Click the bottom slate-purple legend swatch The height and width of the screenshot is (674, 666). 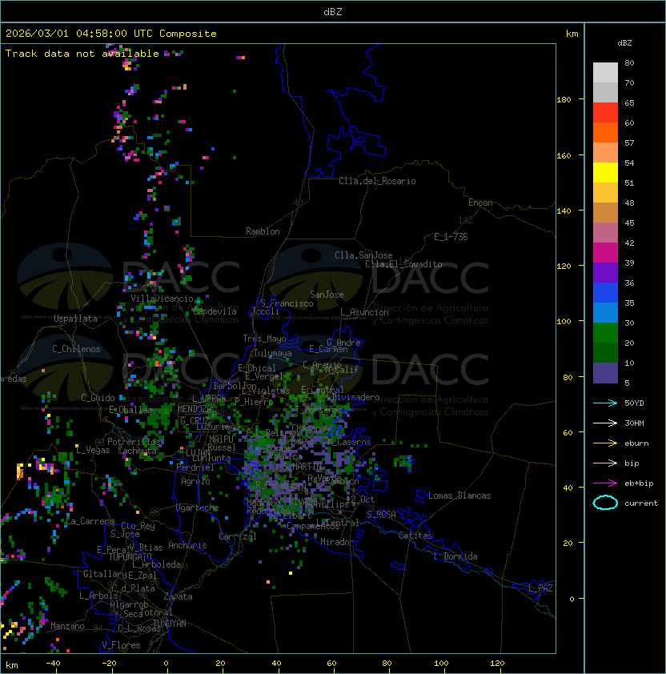pyautogui.click(x=605, y=373)
